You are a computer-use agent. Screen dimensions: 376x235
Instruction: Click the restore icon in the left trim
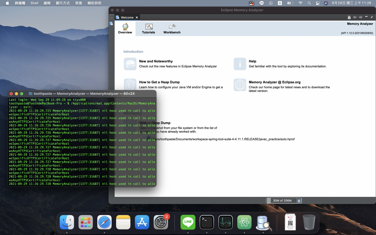click(112, 18)
